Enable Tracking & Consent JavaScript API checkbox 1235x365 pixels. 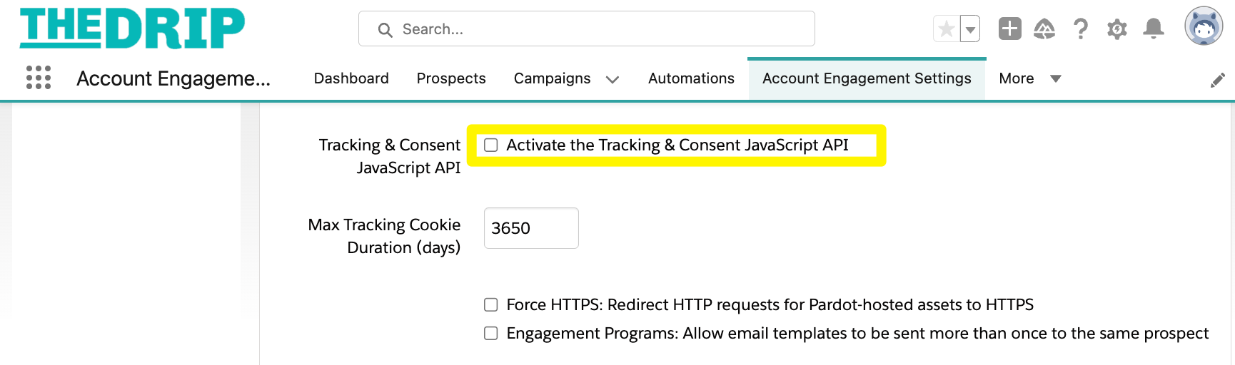click(x=491, y=145)
